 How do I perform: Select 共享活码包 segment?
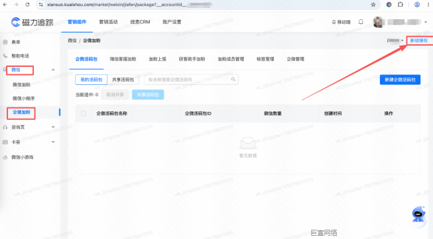pyautogui.click(x=123, y=79)
